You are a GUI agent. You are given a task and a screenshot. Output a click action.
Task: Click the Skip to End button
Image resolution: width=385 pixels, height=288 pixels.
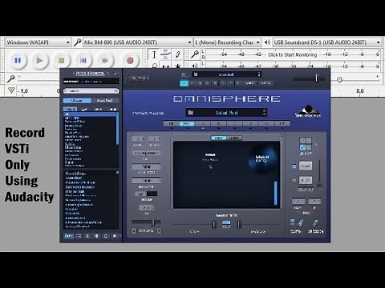[105, 61]
